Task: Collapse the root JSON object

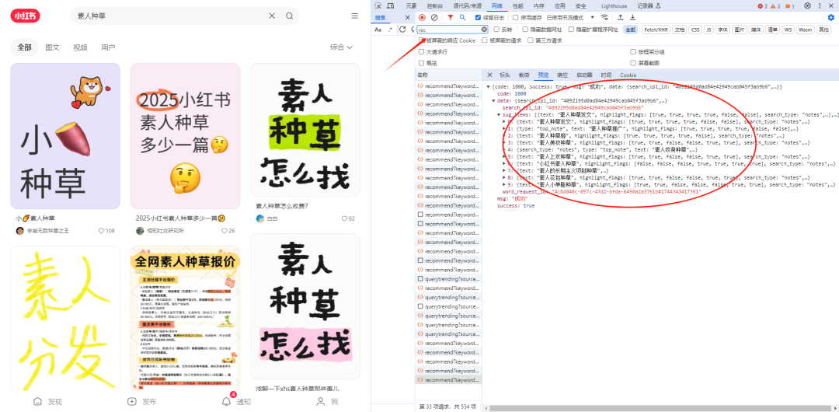Action: (488, 87)
